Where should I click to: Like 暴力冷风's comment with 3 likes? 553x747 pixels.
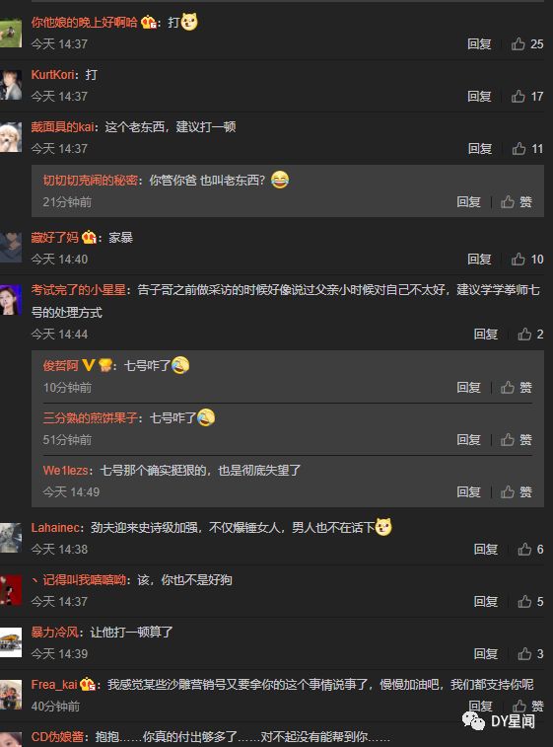pos(530,653)
